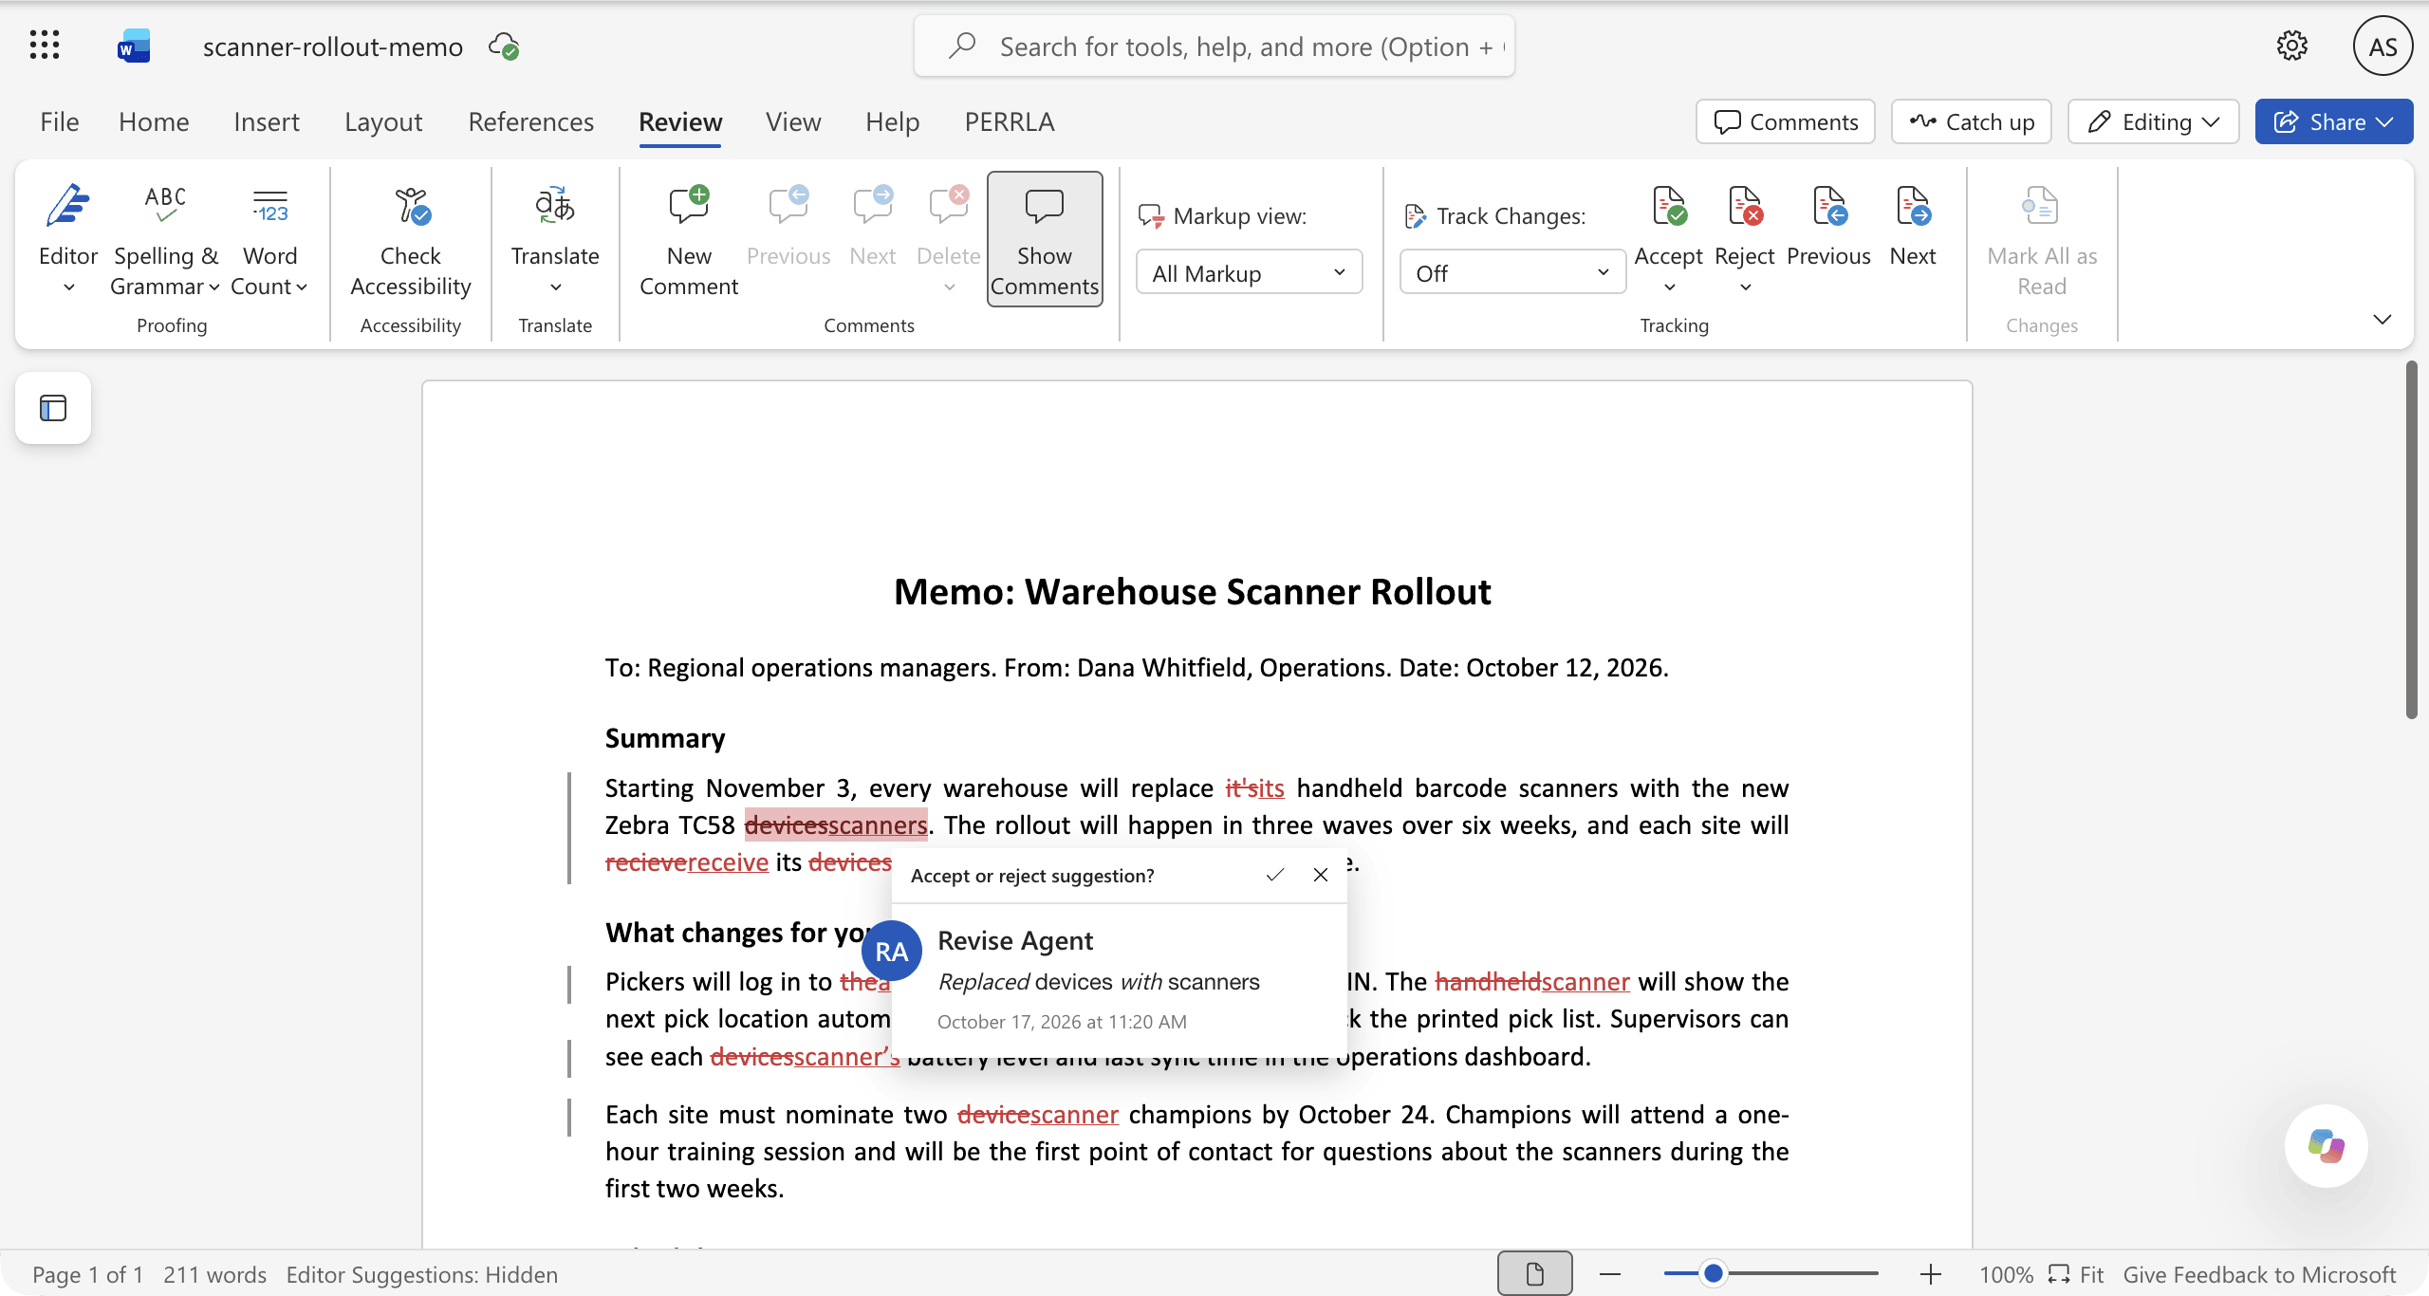Viewport: 2429px width, 1296px height.
Task: Go to Next tracked change
Action: 1912,226
